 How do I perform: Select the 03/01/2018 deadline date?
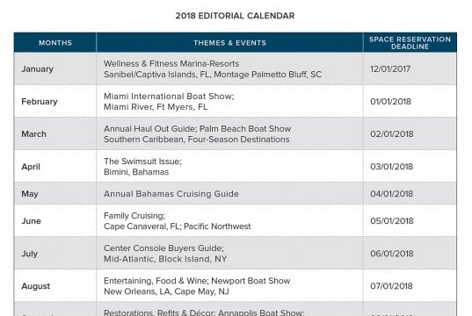point(392,167)
